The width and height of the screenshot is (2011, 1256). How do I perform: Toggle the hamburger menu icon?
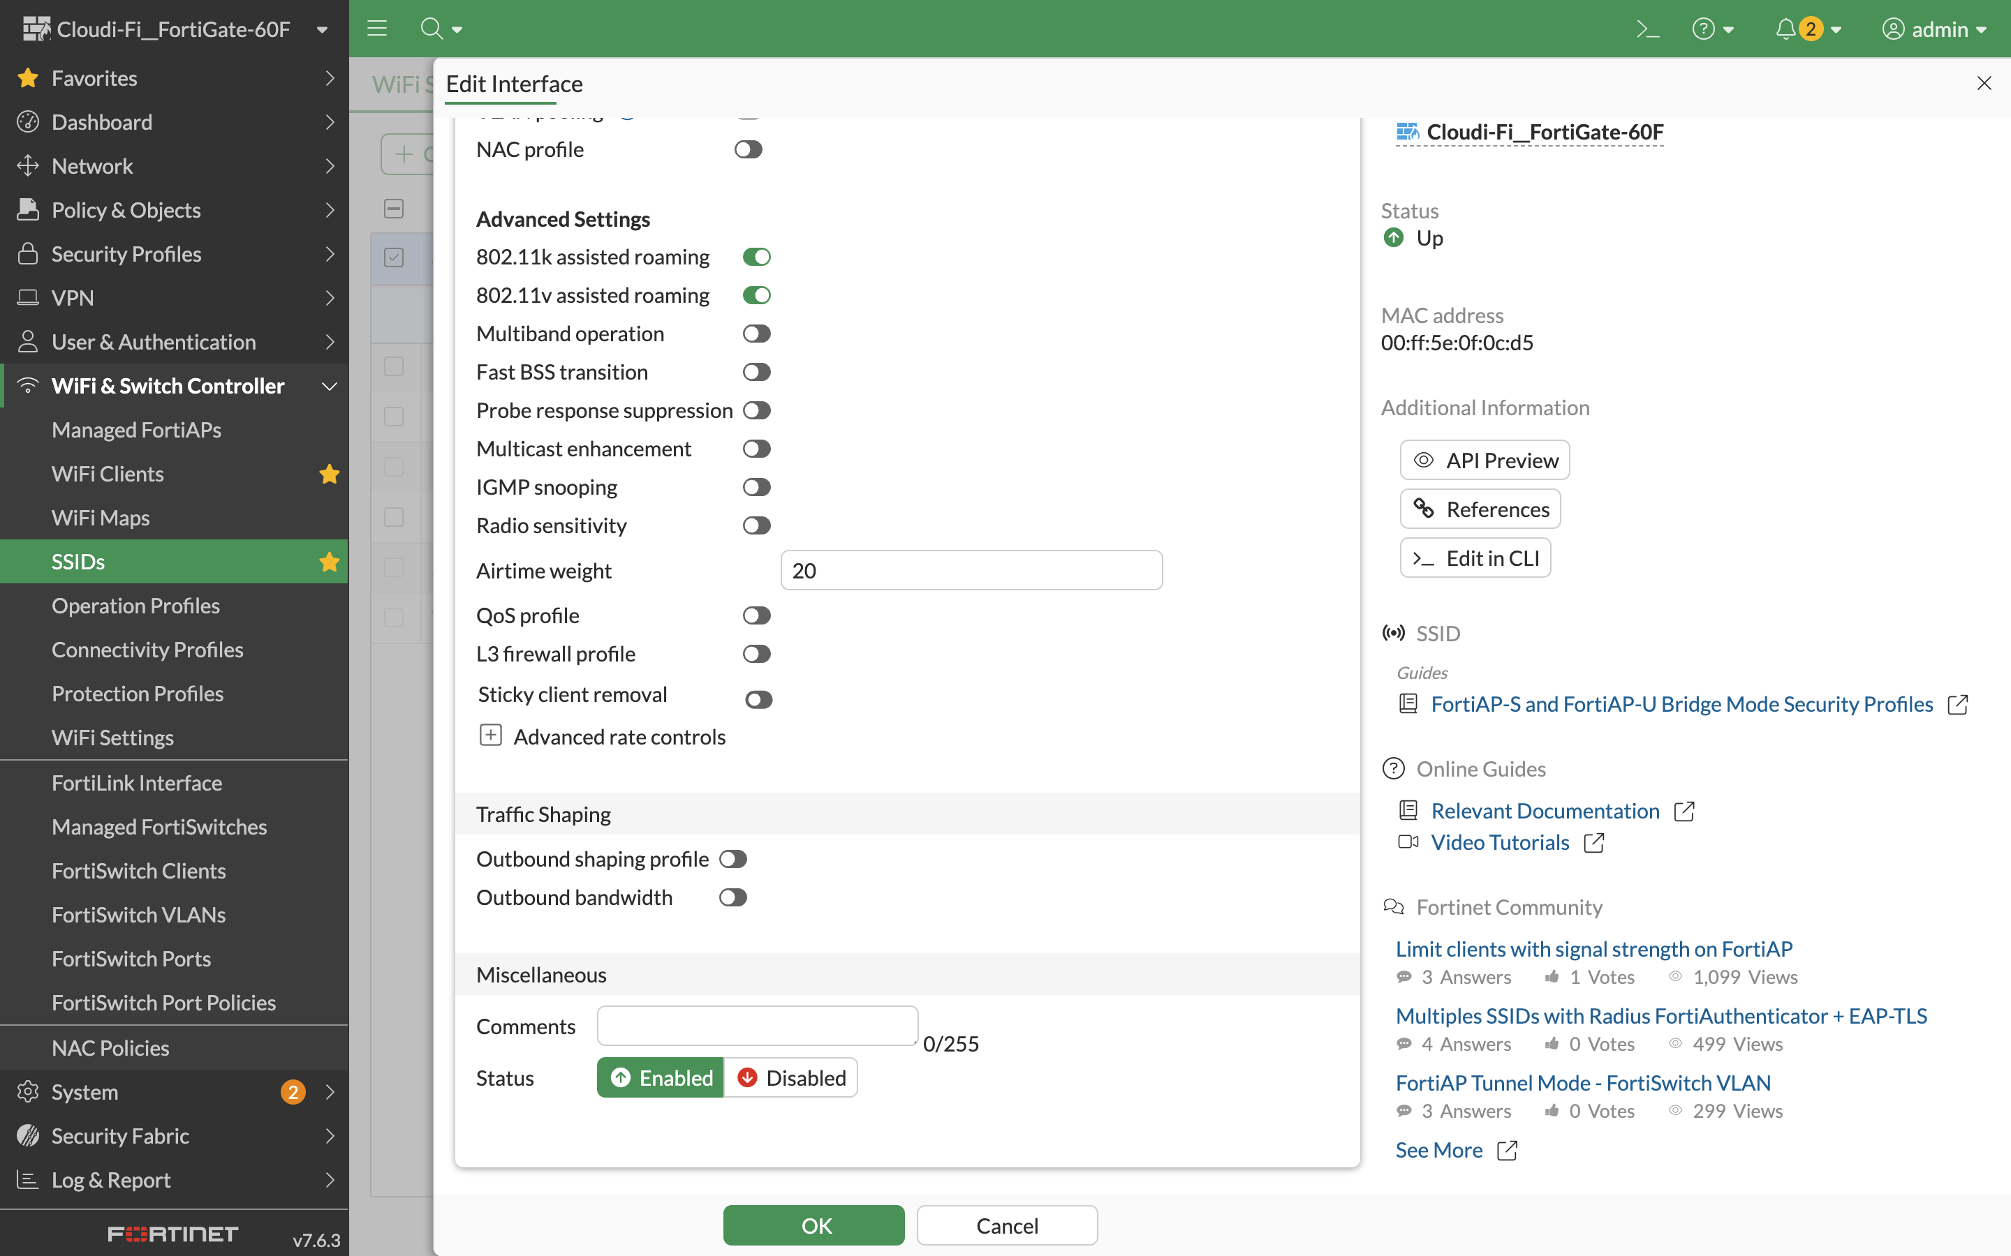[377, 29]
